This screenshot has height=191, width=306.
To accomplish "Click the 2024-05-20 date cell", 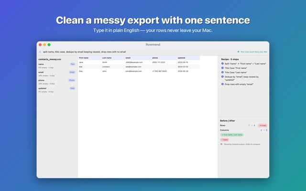I will coord(183,71).
